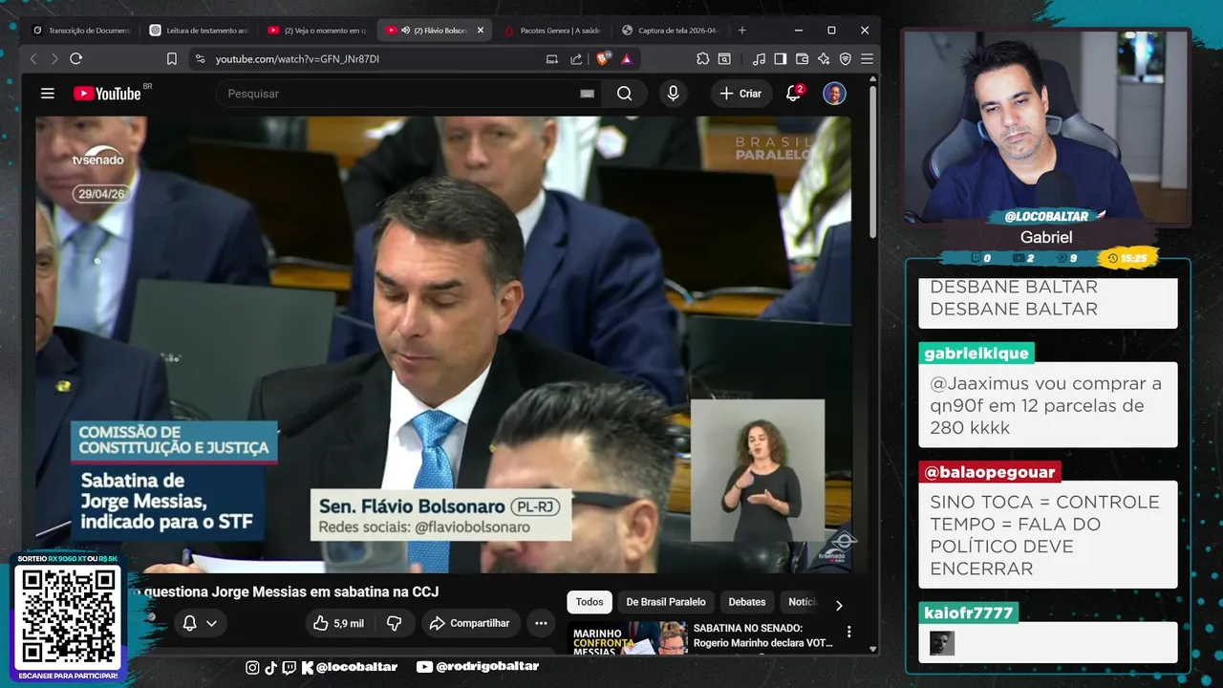
Task: Click the YouTube page vertical scrollbar
Action: 873,162
